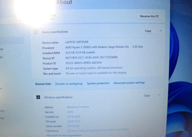Select the edition value Windows 11 Home

[x=78, y=107]
